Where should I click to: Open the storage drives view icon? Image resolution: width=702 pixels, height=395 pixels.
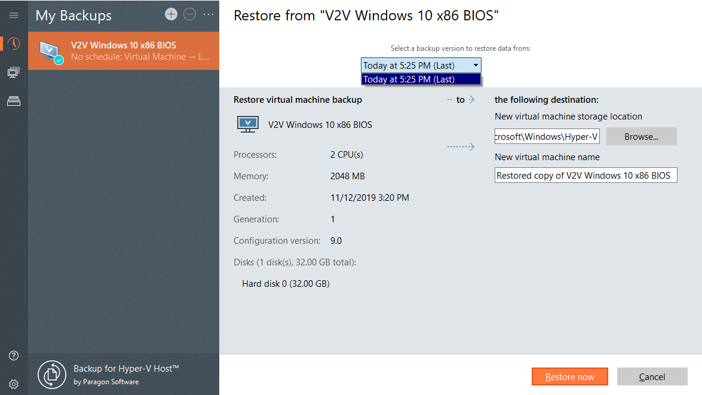click(x=13, y=100)
